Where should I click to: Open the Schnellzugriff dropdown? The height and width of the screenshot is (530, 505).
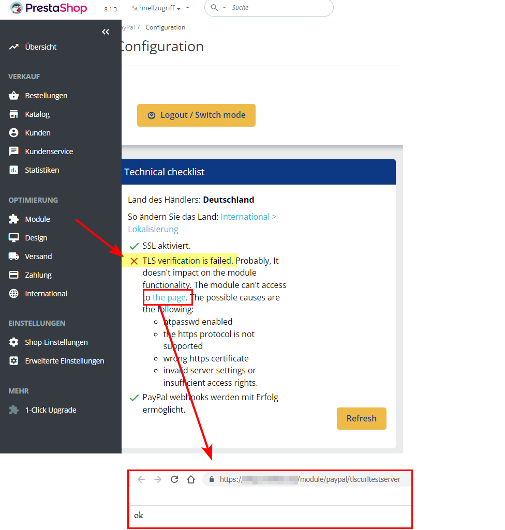coord(161,8)
